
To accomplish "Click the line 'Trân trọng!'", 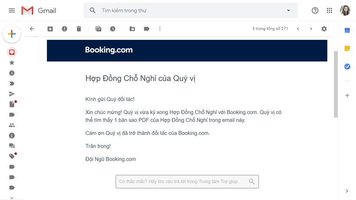I will [98, 146].
